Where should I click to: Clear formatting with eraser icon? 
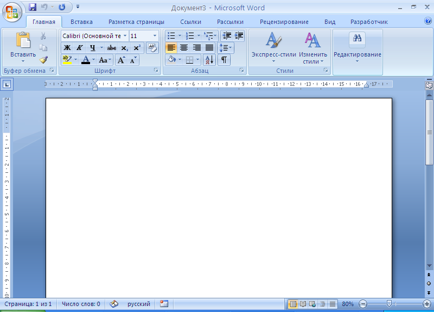[x=152, y=48]
